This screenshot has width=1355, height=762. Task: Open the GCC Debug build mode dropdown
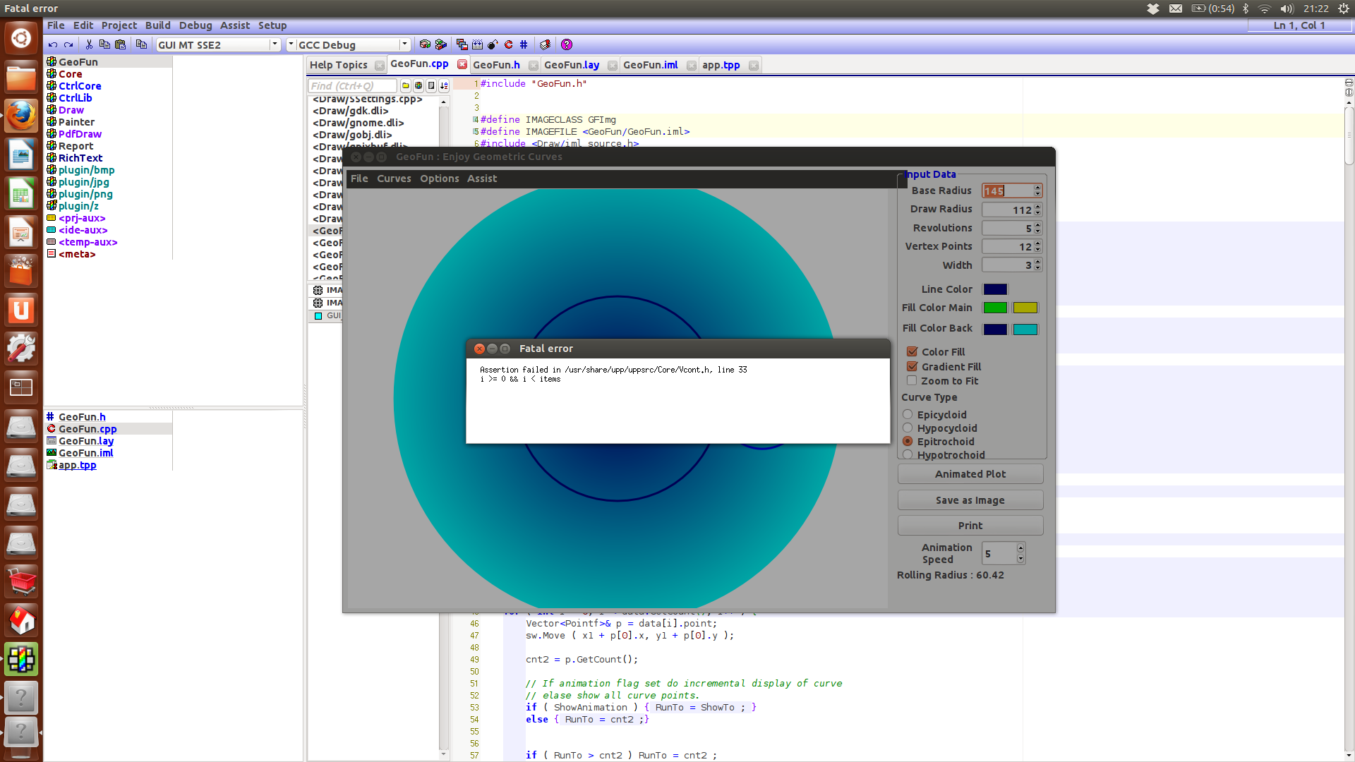[x=404, y=44]
